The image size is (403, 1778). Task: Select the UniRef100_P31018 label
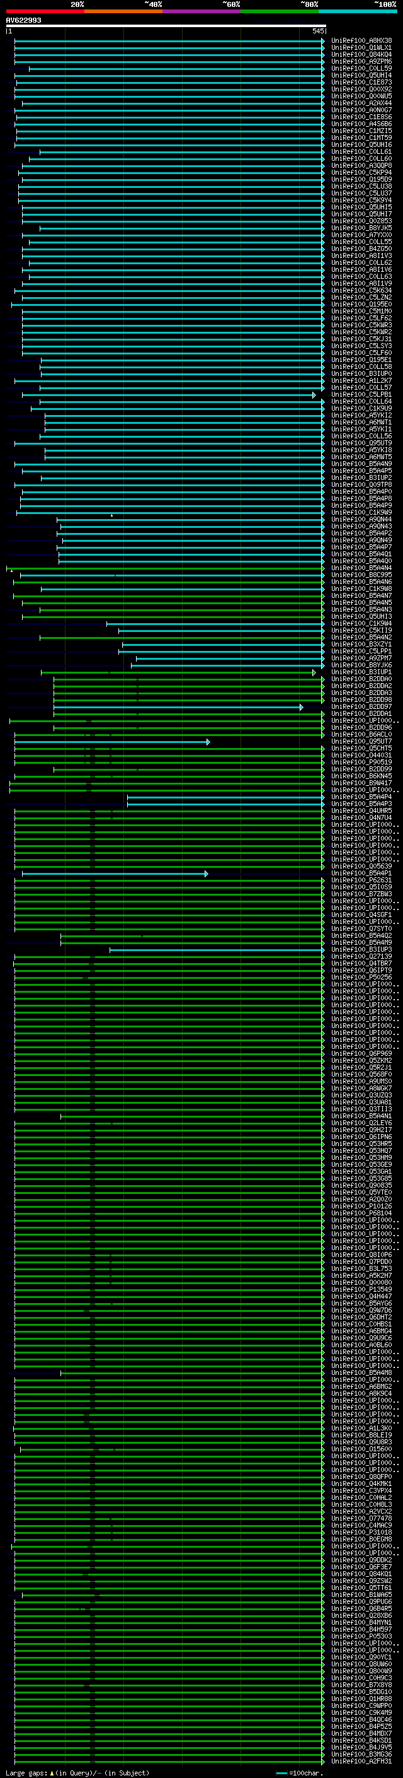pos(361,1533)
